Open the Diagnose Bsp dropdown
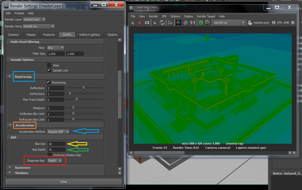The height and width of the screenshot is (190, 302). [x=55, y=160]
